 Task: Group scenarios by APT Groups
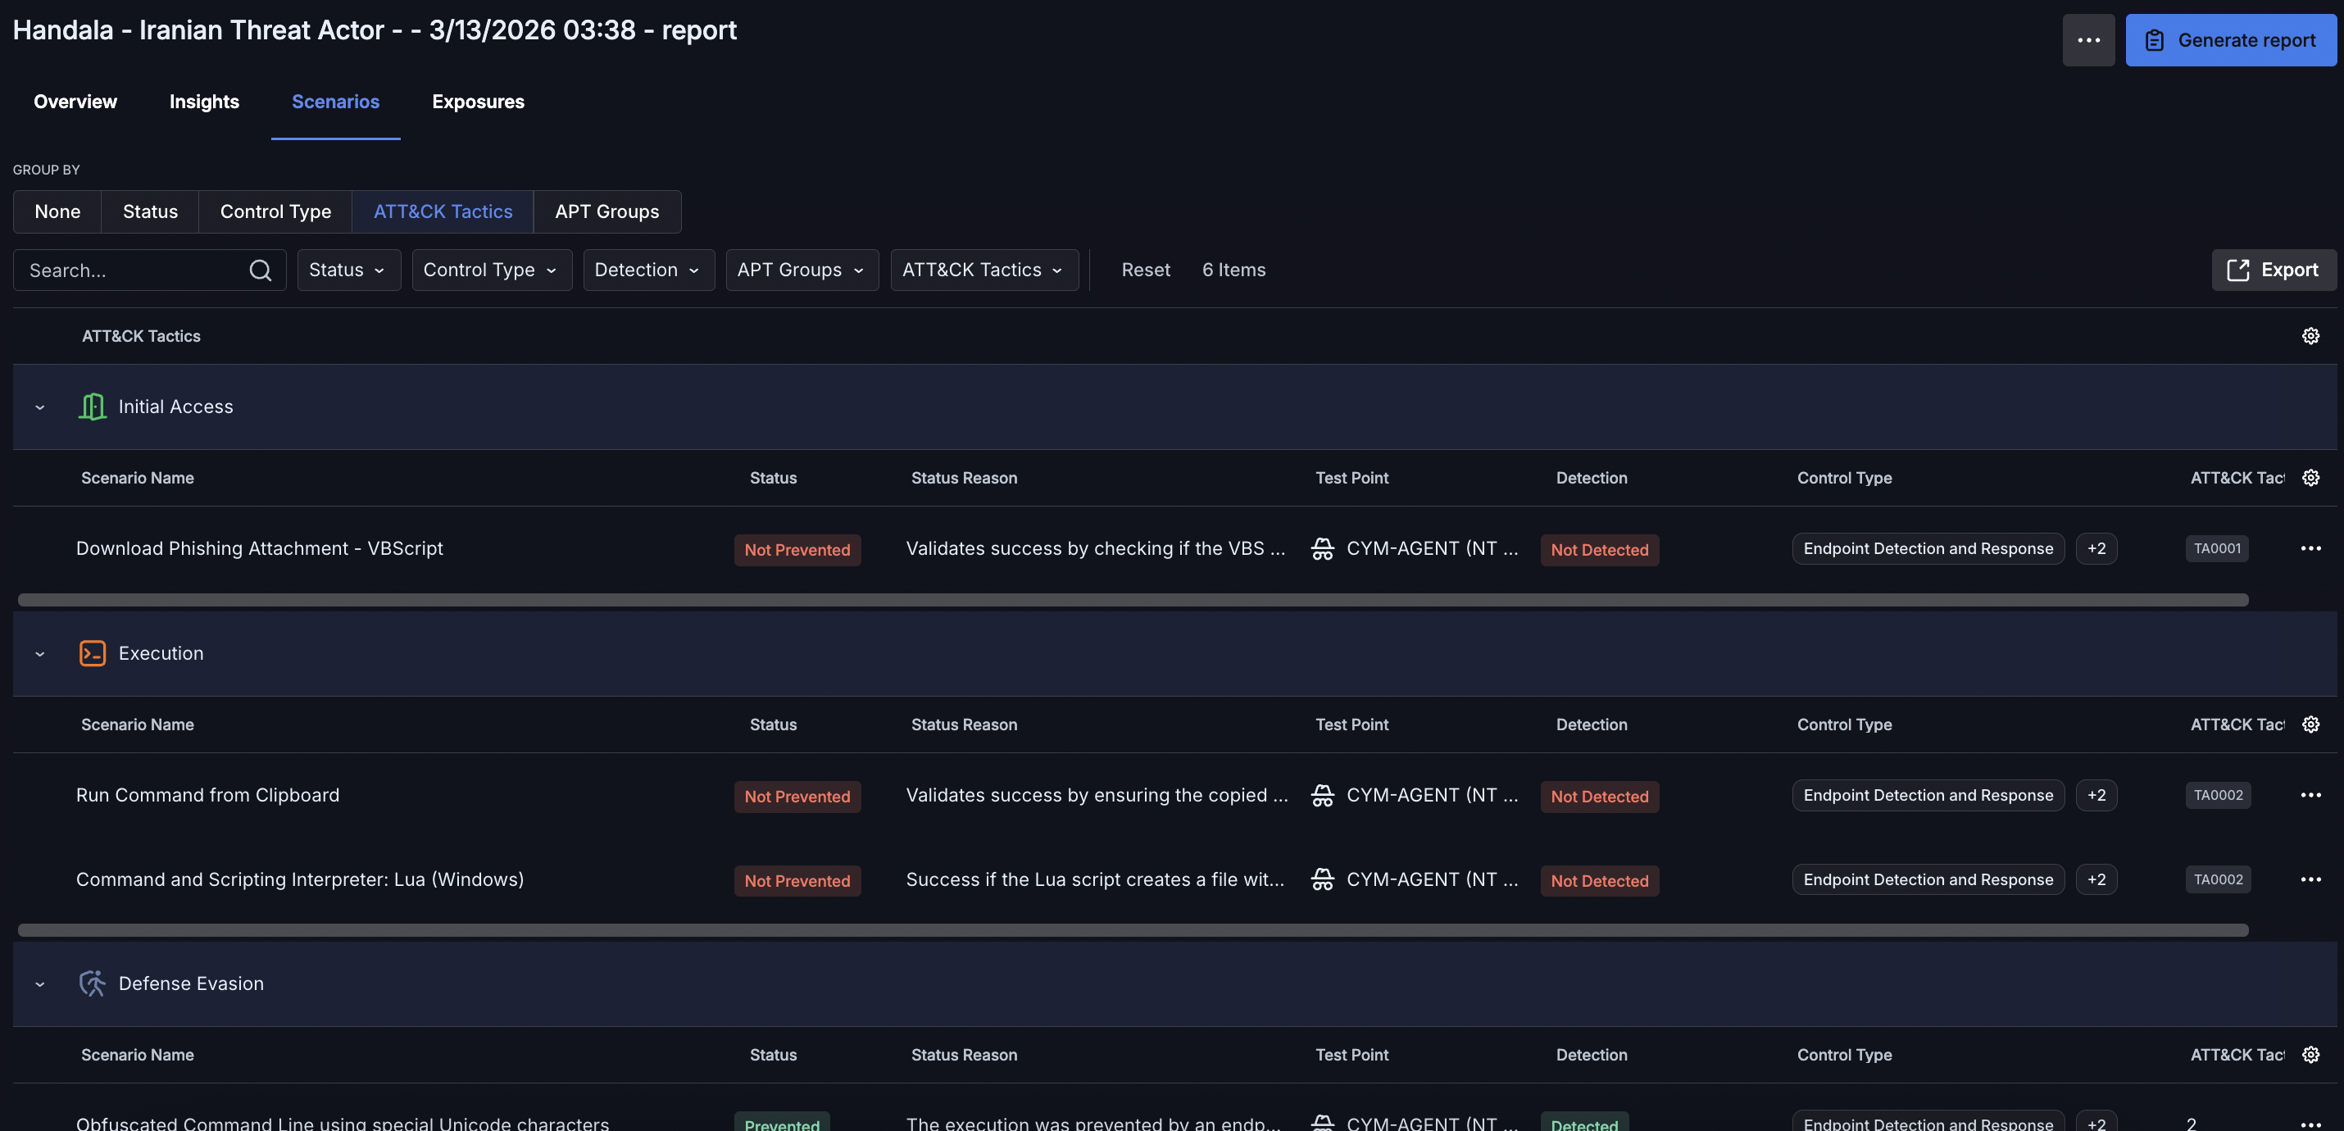point(607,211)
